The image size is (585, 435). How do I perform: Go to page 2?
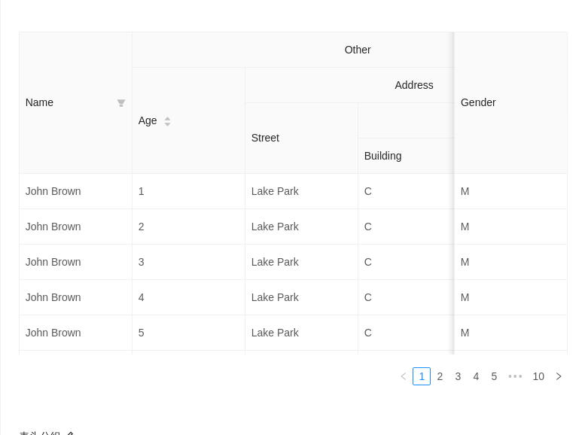(x=440, y=376)
